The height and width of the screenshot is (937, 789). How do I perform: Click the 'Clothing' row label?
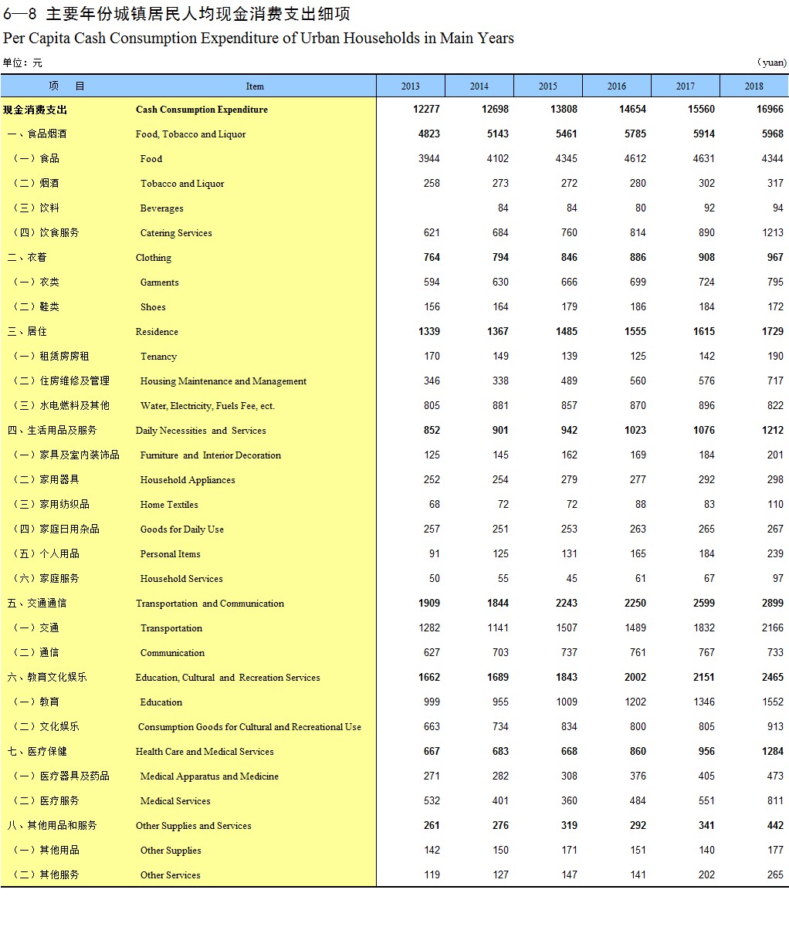point(154,258)
